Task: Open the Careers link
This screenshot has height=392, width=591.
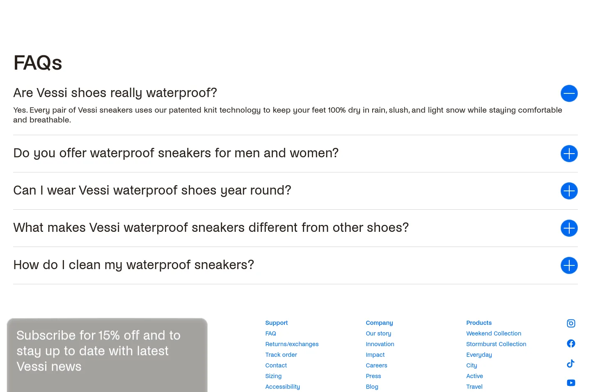Action: [376, 365]
